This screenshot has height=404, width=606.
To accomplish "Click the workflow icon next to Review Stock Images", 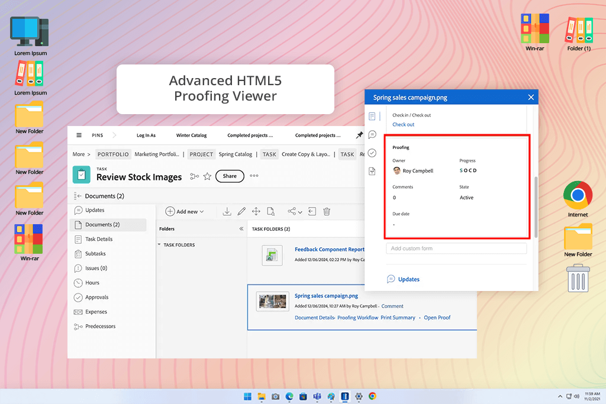I will (x=194, y=176).
